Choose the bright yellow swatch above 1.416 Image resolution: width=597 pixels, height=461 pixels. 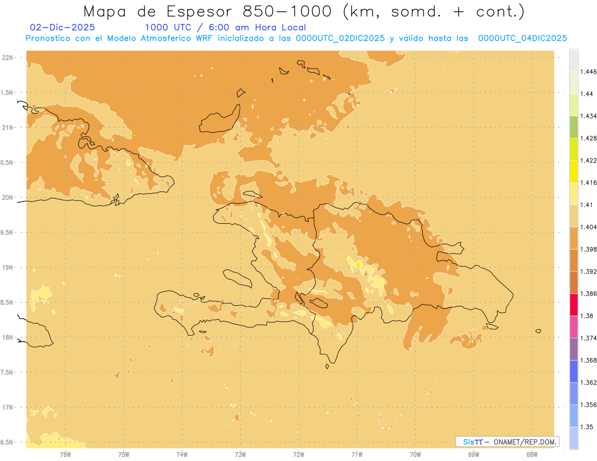(574, 172)
